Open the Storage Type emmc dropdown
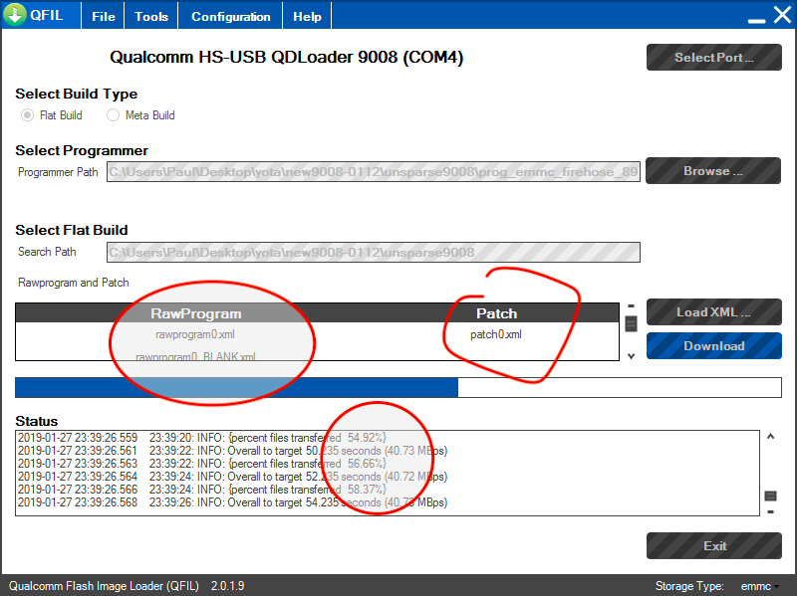 coord(760,586)
